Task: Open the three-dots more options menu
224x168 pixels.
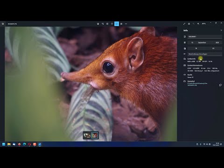Action: click(x=126, y=24)
